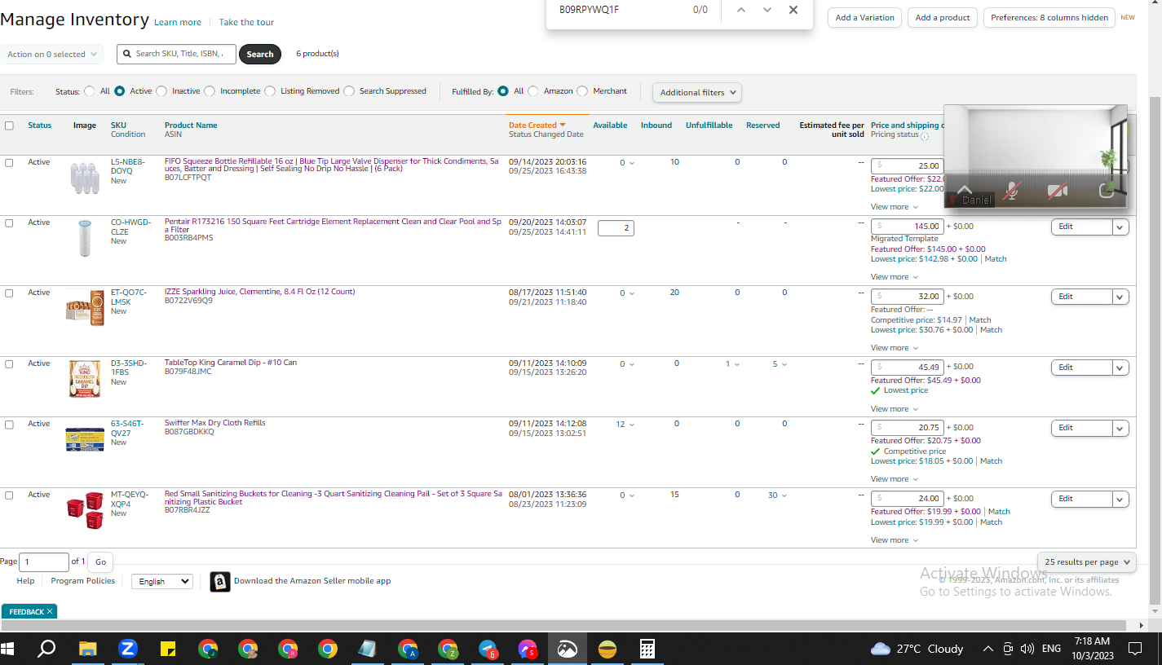
Task: Open Edit dropdown arrow for Pentair row
Action: (x=1120, y=227)
